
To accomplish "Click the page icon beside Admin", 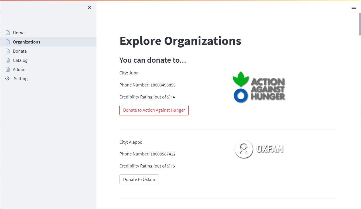I will pos(8,70).
